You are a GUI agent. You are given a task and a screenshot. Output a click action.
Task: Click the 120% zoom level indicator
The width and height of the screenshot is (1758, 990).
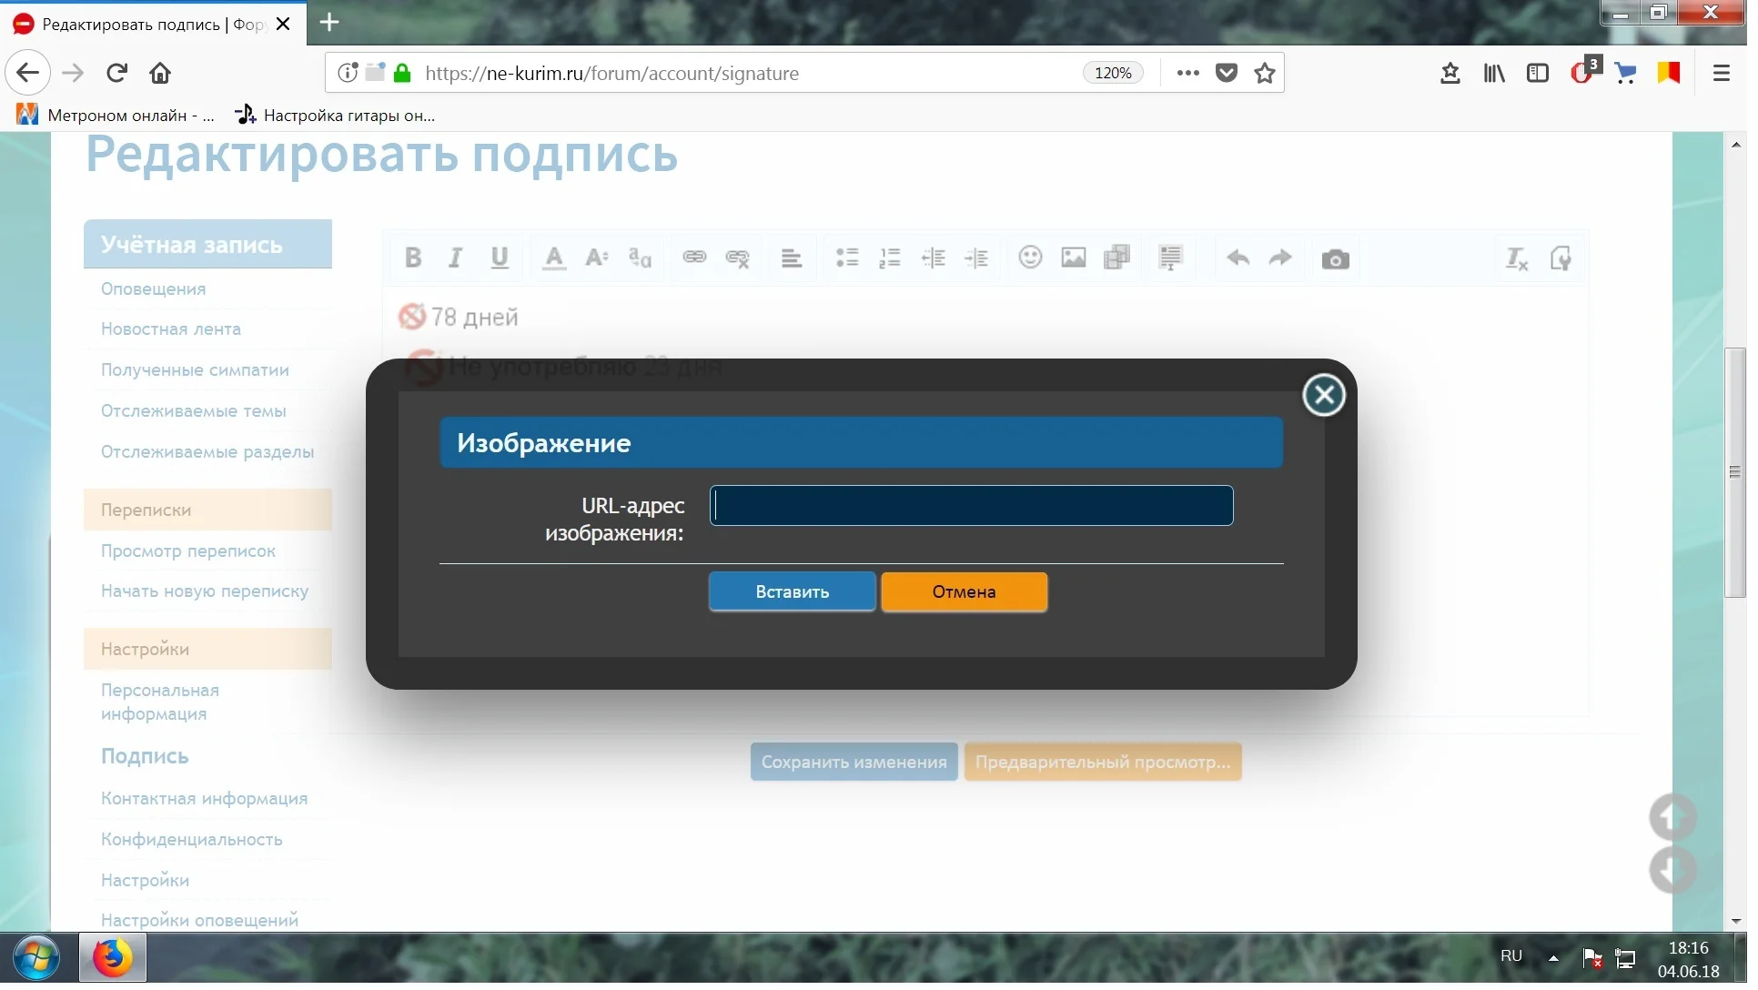(x=1112, y=73)
